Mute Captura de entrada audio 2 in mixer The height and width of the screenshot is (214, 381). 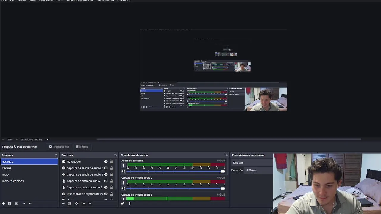tap(123, 188)
